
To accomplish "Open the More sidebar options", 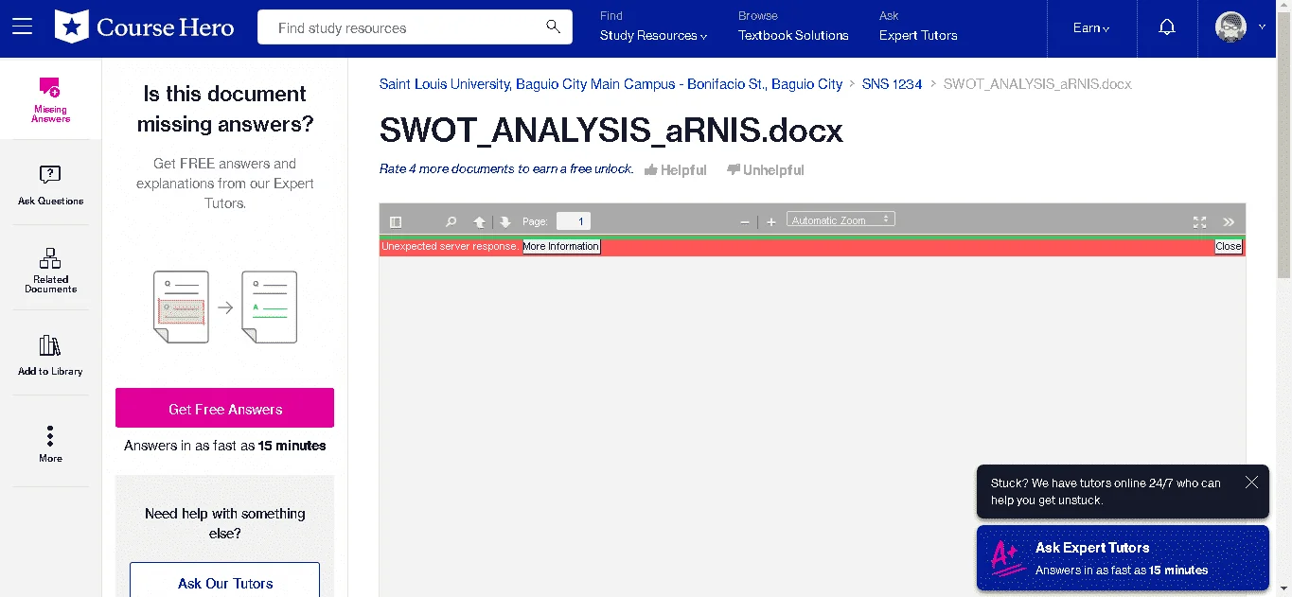I will coord(50,444).
